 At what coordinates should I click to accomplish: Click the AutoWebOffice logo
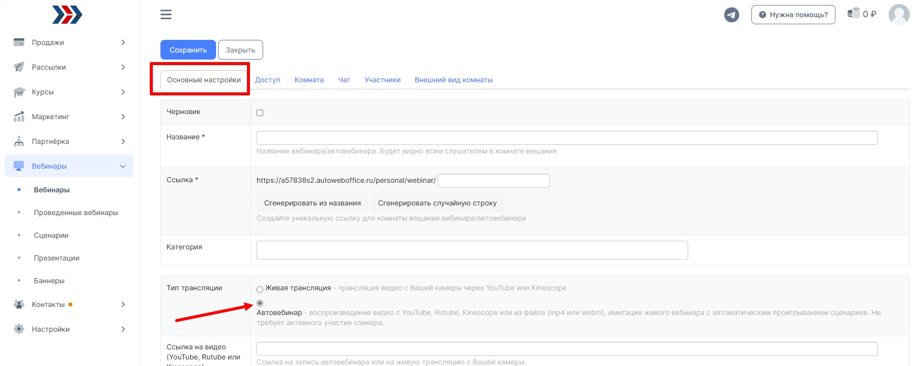point(67,15)
